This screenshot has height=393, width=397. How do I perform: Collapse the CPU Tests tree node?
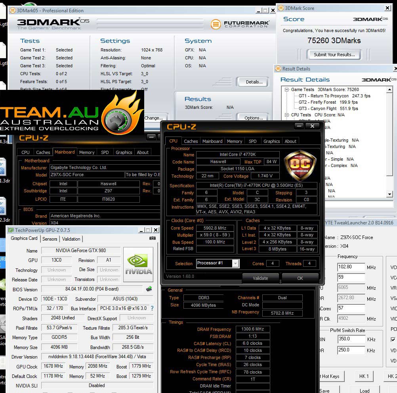[x=286, y=115]
